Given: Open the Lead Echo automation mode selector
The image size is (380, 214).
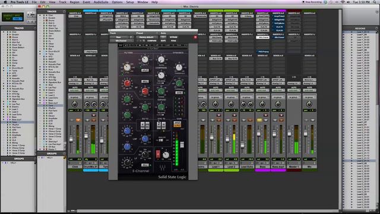Looking at the screenshot, I should [247, 90].
